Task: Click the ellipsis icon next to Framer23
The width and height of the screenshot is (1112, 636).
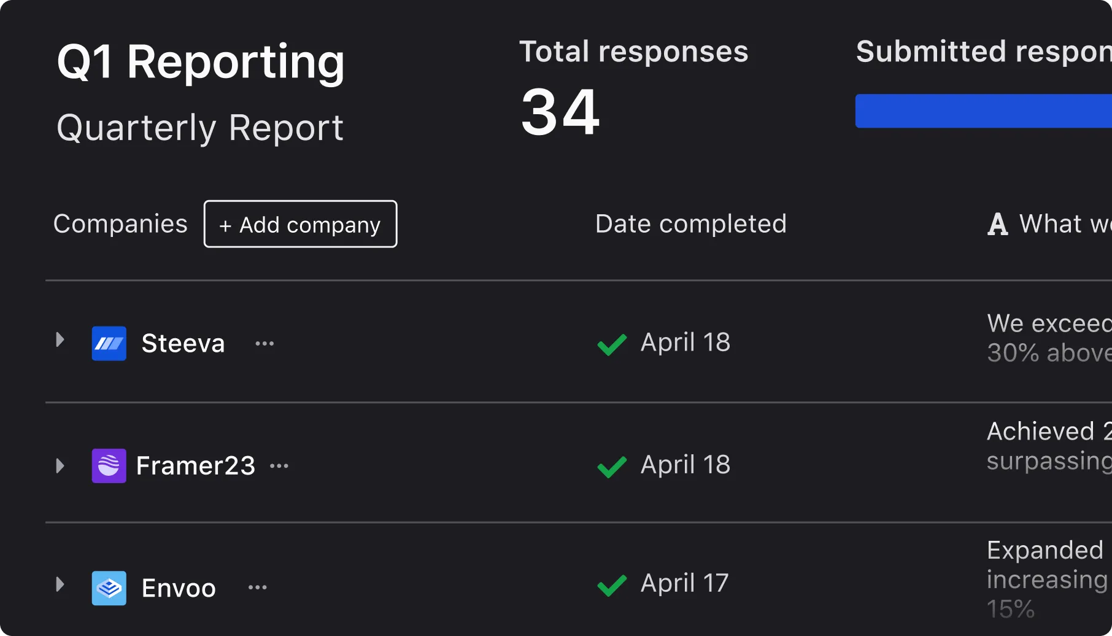Action: (279, 465)
